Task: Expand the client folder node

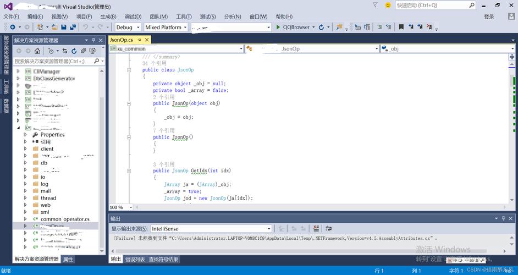Action: tap(25, 148)
